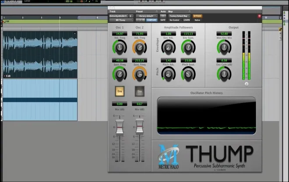Viewport: 289px width, 182px height.
Task: Click the Env Sust. knob
Action: 188,47
